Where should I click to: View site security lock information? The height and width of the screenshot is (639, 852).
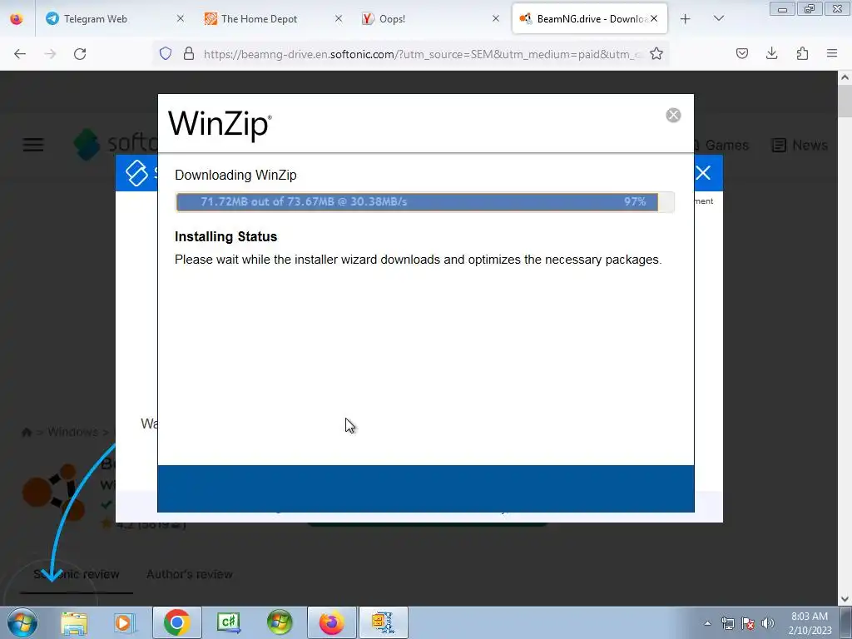189,54
